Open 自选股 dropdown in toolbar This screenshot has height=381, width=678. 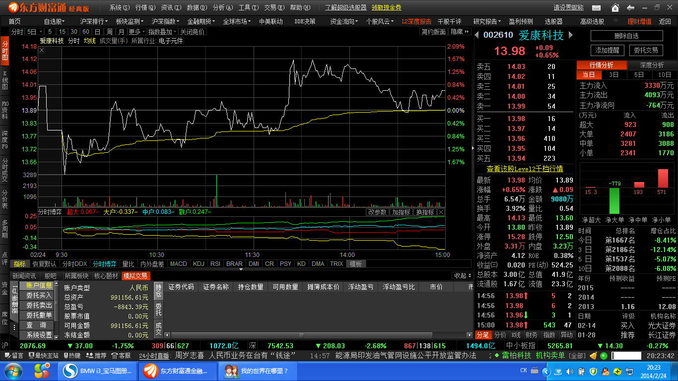54,21
